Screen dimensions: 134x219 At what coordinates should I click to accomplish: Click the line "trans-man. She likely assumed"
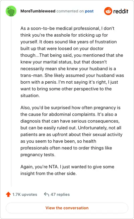[72, 76]
